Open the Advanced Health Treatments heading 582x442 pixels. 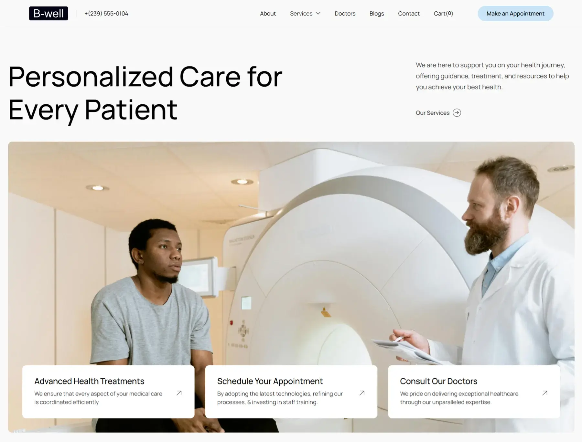[x=89, y=381]
